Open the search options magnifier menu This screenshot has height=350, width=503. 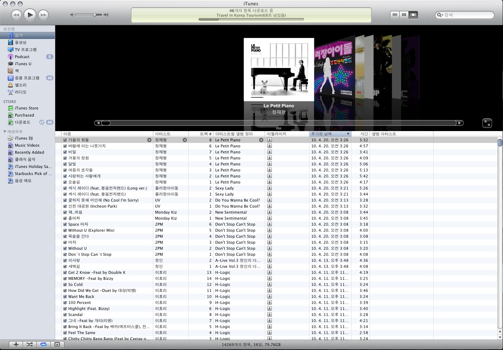click(440, 15)
